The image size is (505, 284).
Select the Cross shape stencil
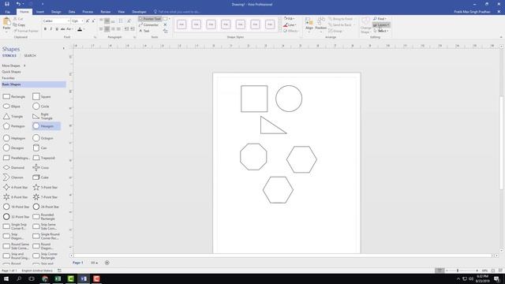[x=41, y=167]
